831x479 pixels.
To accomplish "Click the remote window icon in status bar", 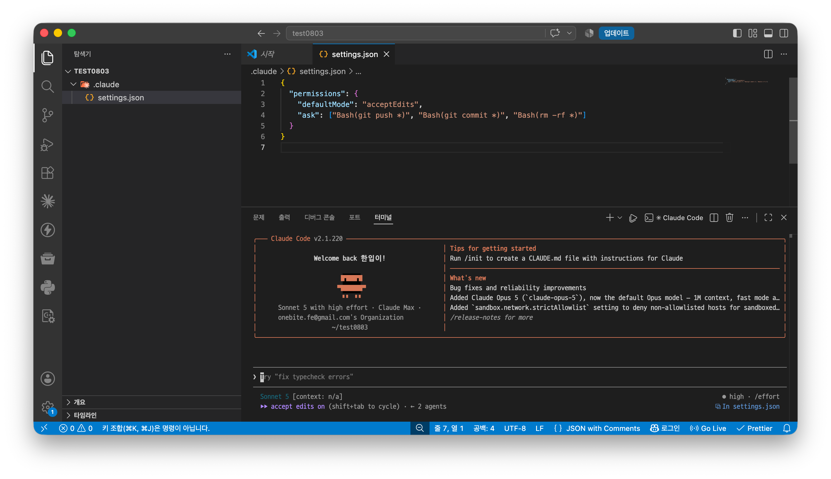I will point(44,428).
